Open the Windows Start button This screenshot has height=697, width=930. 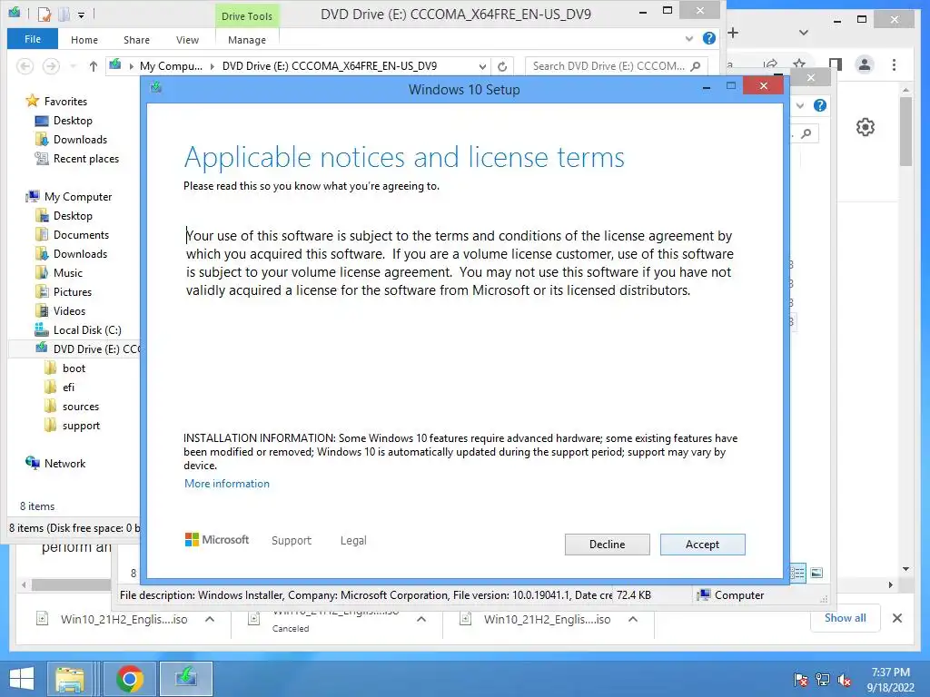pyautogui.click(x=22, y=679)
